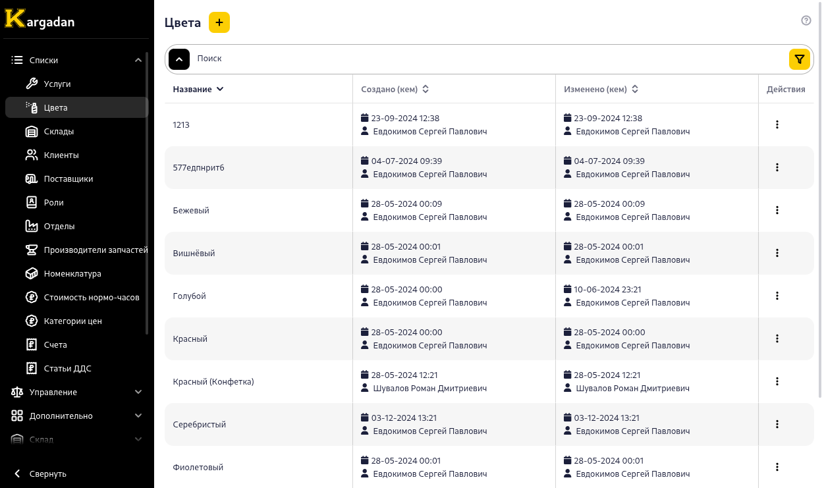Select the Номенклатура menu item
The height and width of the screenshot is (488, 824).
pos(72,274)
